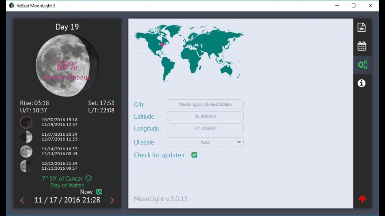This screenshot has width=385, height=216.
Task: Click the Latitude field showing 38.895000
Action: coord(205,116)
